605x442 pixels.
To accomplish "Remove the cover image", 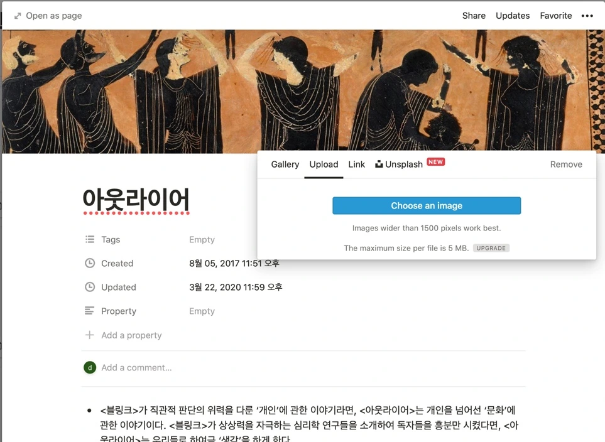I will [566, 164].
